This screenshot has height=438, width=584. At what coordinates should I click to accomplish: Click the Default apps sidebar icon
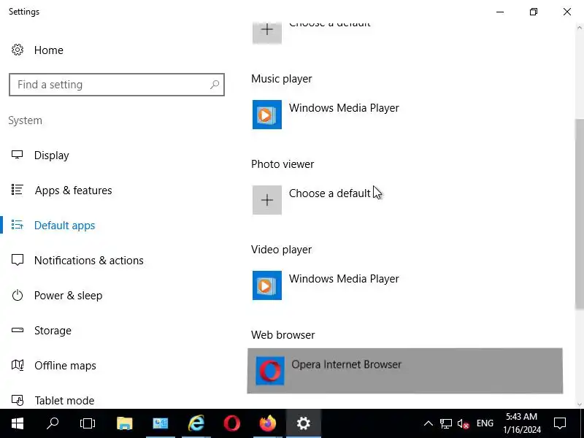pos(17,225)
